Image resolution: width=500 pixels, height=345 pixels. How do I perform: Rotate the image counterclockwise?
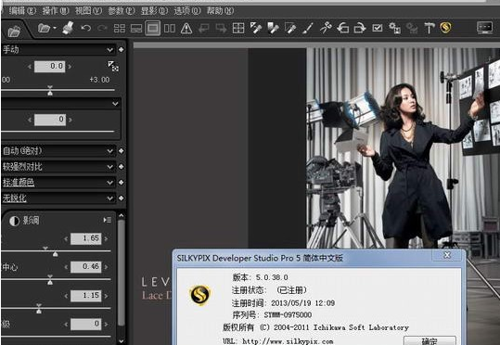point(343,28)
